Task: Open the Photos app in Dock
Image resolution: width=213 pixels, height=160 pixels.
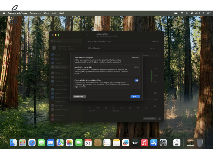Action: (70, 143)
